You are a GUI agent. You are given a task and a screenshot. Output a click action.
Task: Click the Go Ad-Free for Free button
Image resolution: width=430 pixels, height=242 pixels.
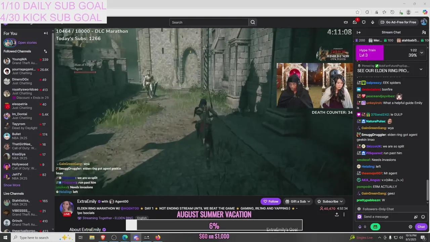(398, 22)
